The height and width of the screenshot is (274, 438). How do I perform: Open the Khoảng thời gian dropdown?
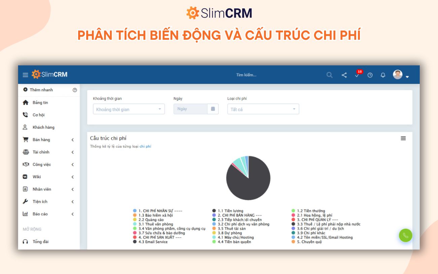click(129, 109)
